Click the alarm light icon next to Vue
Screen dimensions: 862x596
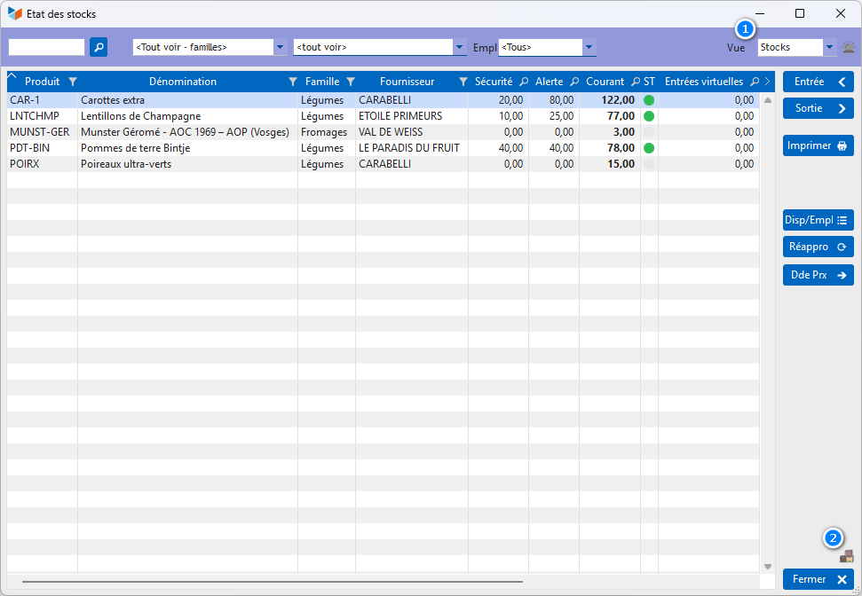(x=849, y=48)
